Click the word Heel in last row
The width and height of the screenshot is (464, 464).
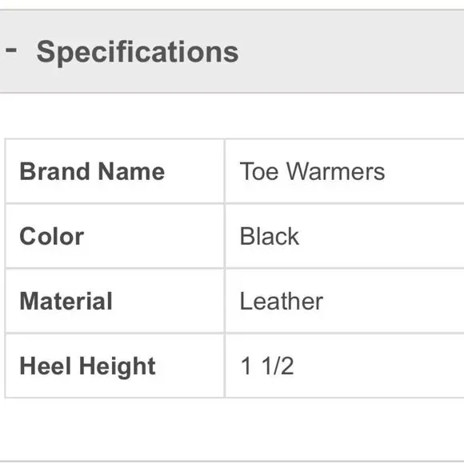46,366
